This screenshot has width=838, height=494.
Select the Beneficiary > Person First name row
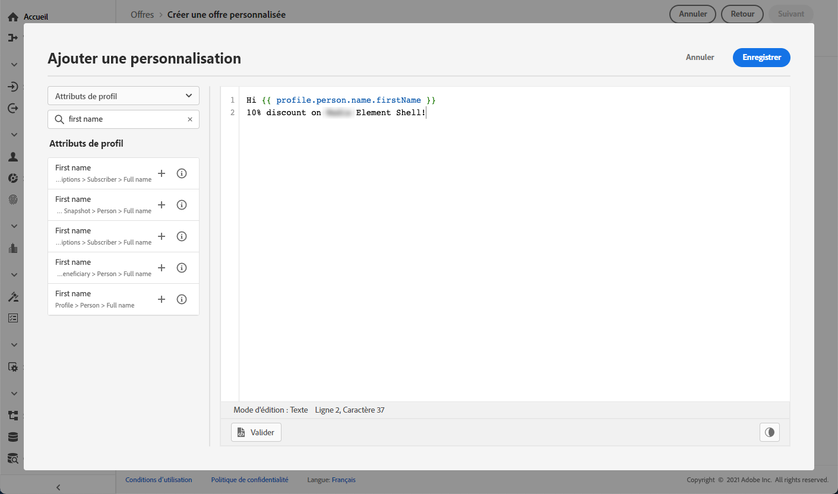[x=124, y=268]
